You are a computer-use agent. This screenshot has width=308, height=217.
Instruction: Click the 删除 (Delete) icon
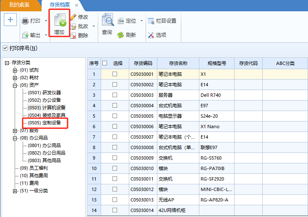click(x=74, y=36)
